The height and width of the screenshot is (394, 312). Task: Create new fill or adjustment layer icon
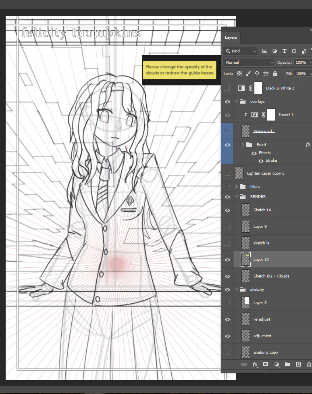click(x=277, y=364)
